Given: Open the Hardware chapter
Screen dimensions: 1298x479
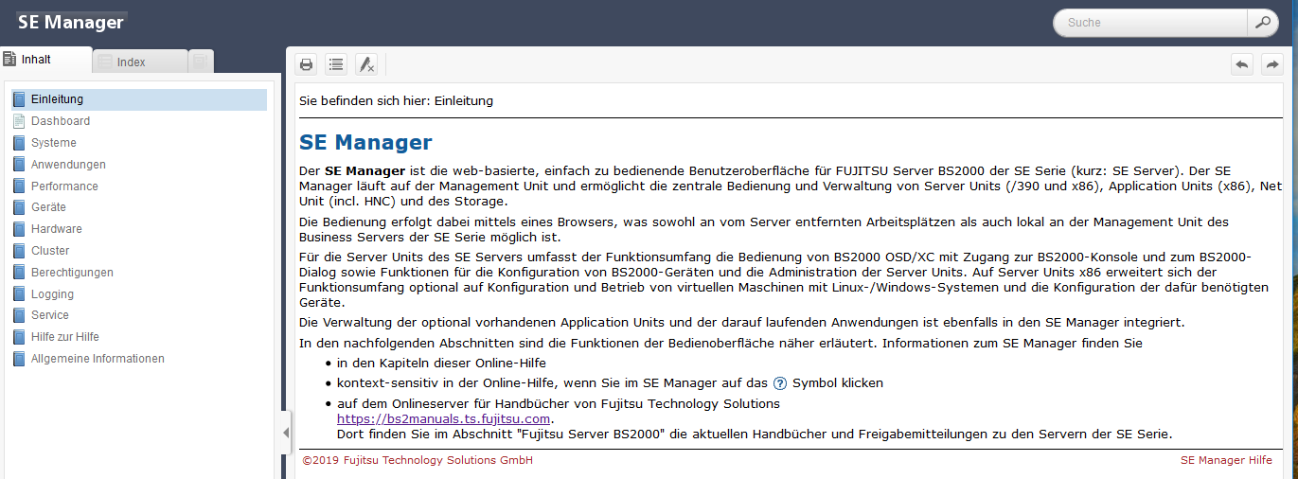Looking at the screenshot, I should (x=57, y=229).
